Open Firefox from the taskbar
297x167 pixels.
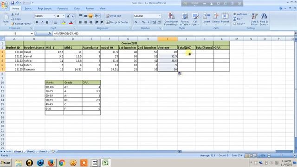(51, 163)
